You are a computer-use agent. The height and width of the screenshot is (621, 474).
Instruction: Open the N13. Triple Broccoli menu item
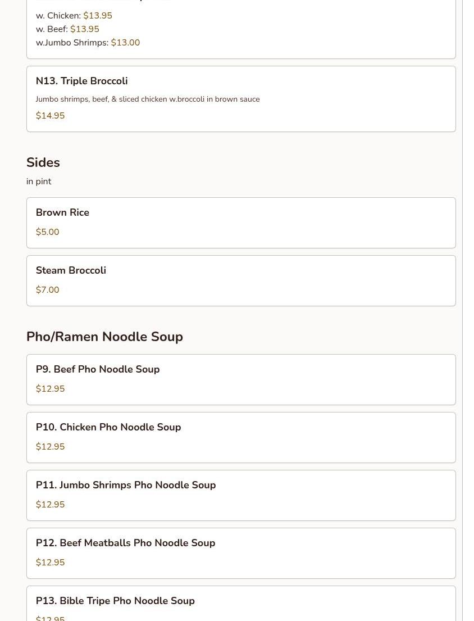coord(82,81)
